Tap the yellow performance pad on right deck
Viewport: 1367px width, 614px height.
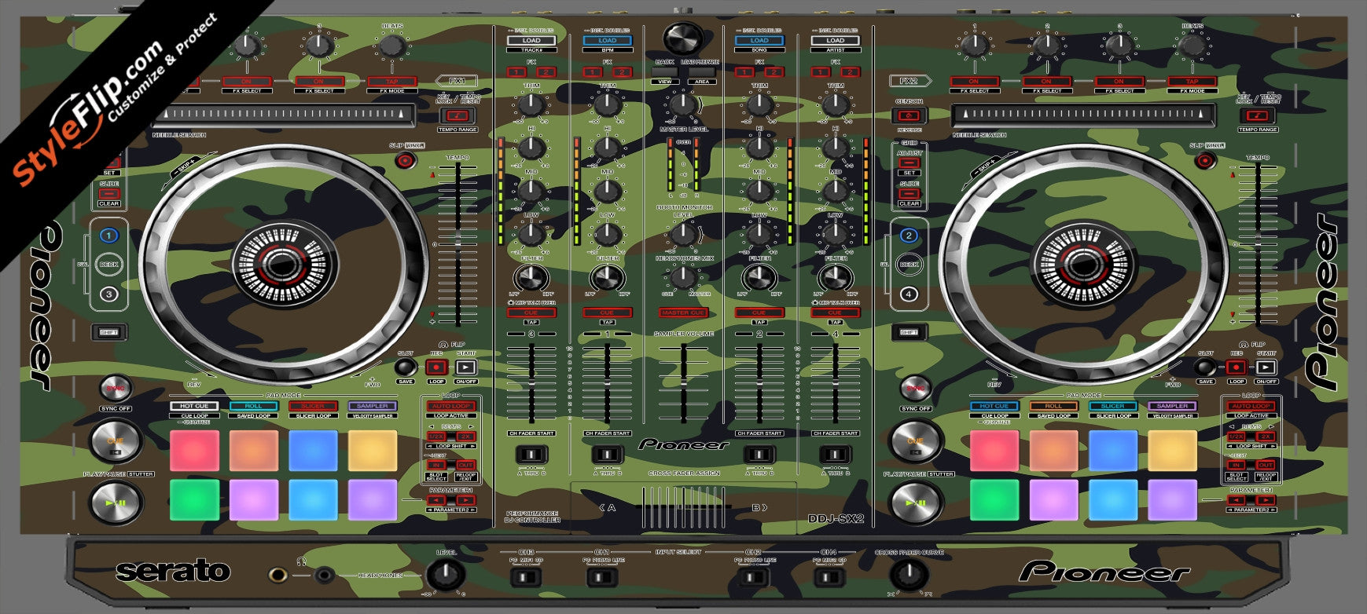tap(1172, 451)
